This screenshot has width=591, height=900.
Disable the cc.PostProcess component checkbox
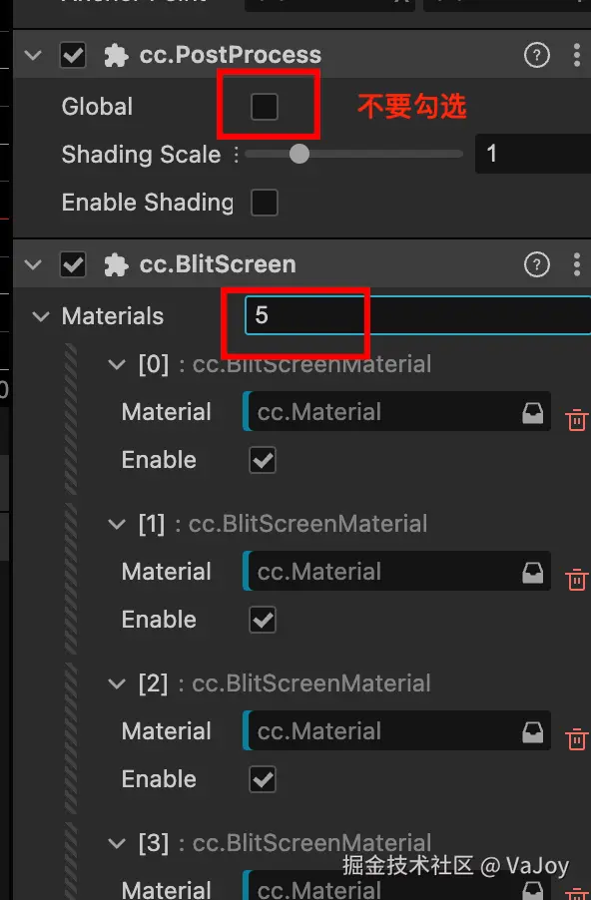[73, 56]
